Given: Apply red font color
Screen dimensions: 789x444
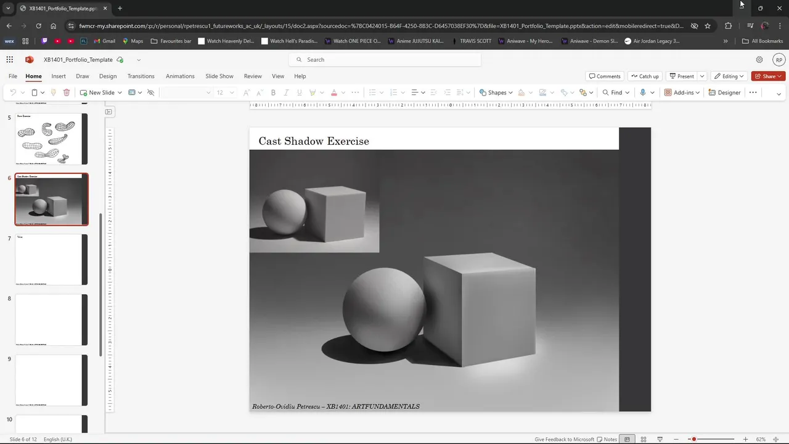Looking at the screenshot, I should pyautogui.click(x=334, y=92).
